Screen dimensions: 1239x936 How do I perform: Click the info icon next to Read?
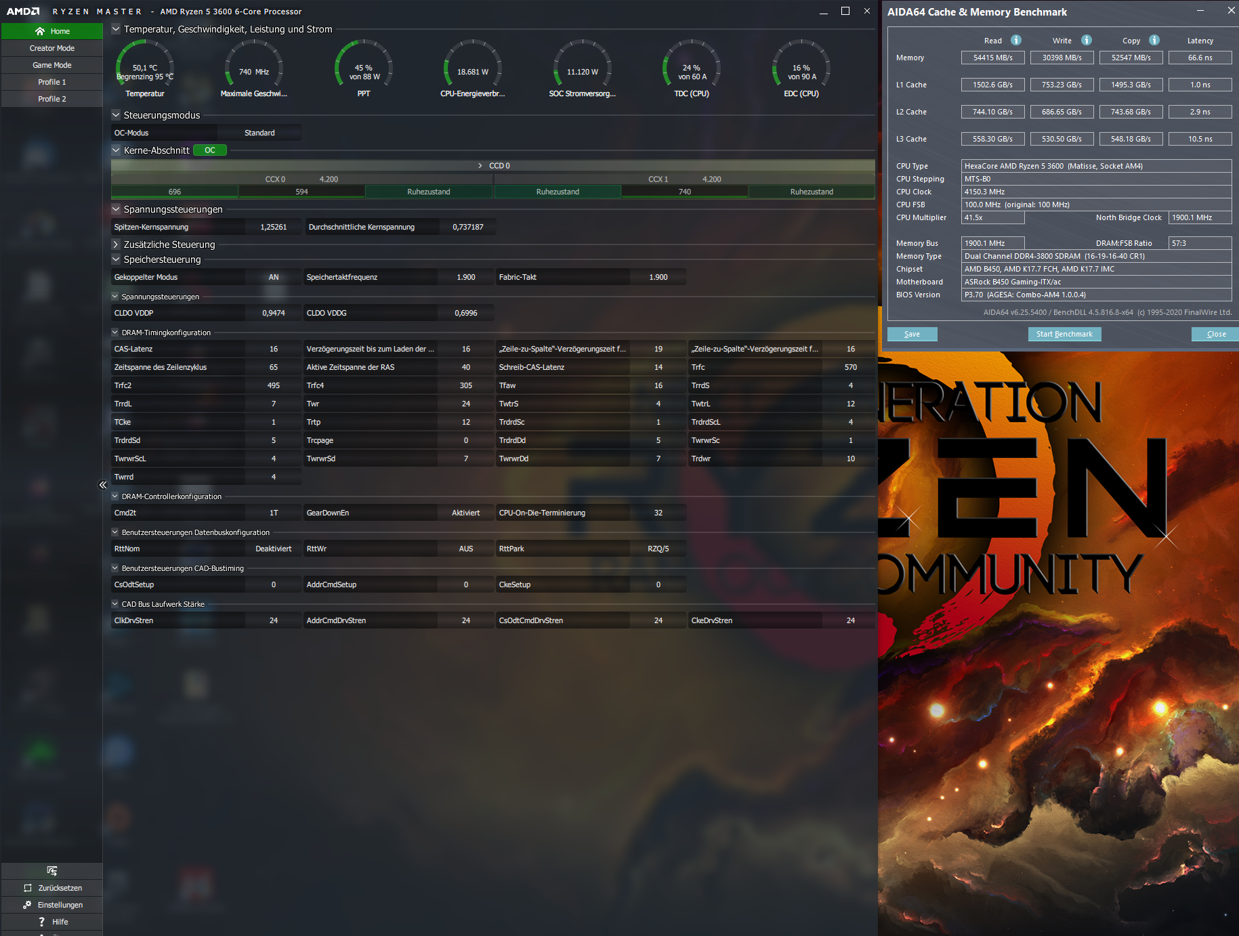(x=1016, y=40)
